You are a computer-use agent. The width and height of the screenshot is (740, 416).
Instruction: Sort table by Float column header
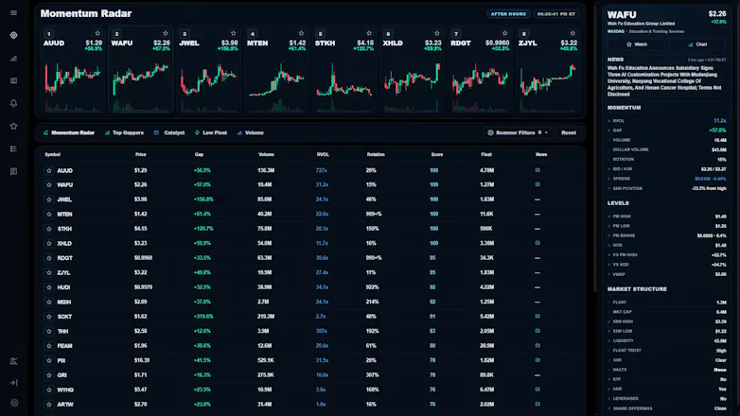(x=486, y=154)
